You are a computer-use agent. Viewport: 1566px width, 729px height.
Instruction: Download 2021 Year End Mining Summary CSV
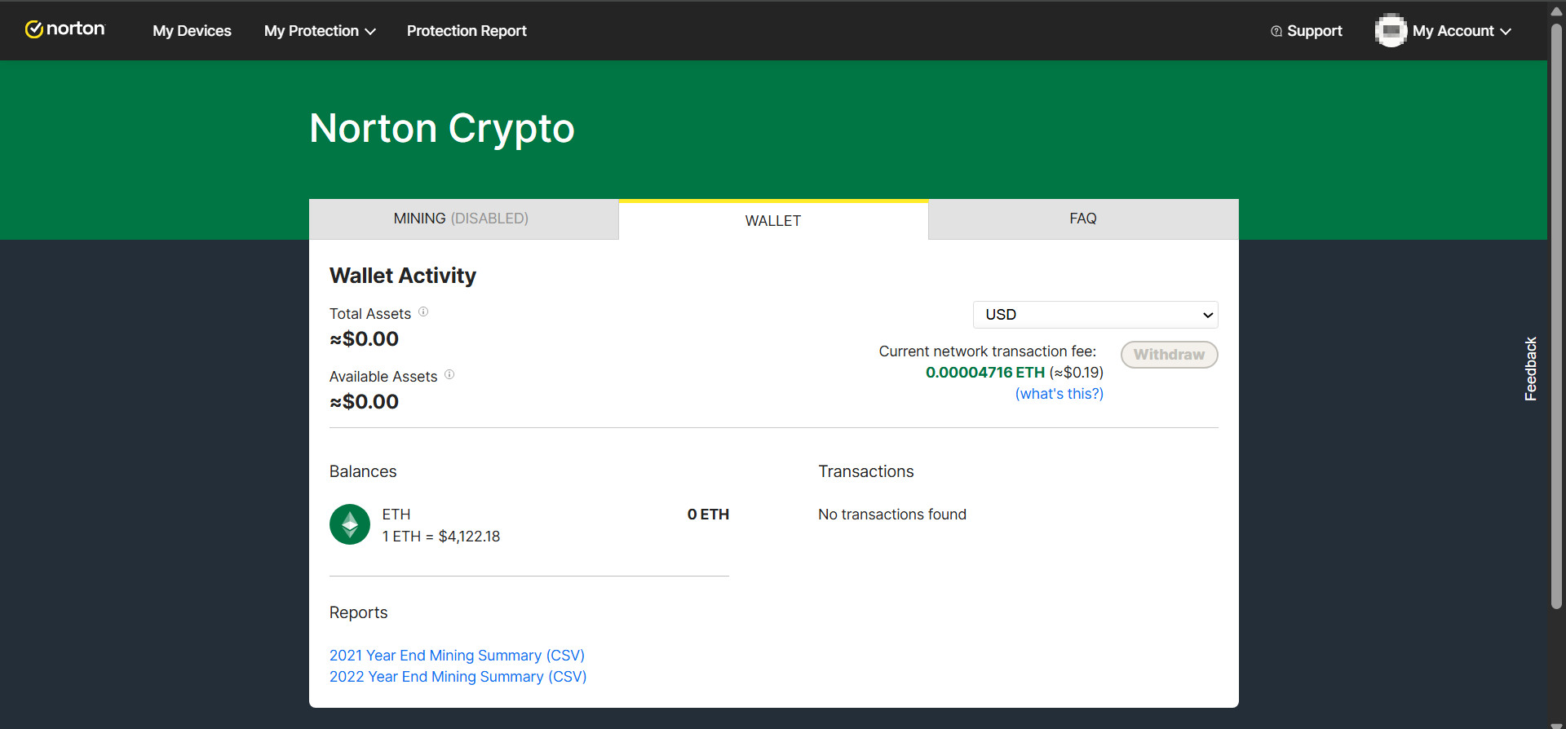[x=457, y=656]
